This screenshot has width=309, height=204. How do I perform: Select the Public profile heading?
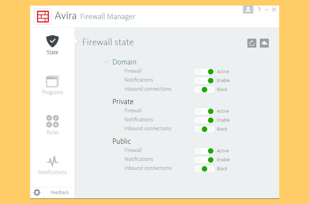click(x=122, y=141)
